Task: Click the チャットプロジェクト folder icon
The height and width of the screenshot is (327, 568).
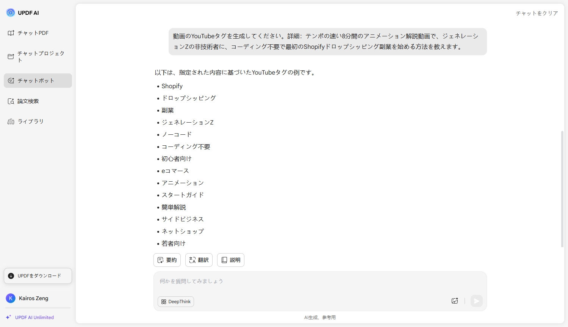Action: [11, 57]
